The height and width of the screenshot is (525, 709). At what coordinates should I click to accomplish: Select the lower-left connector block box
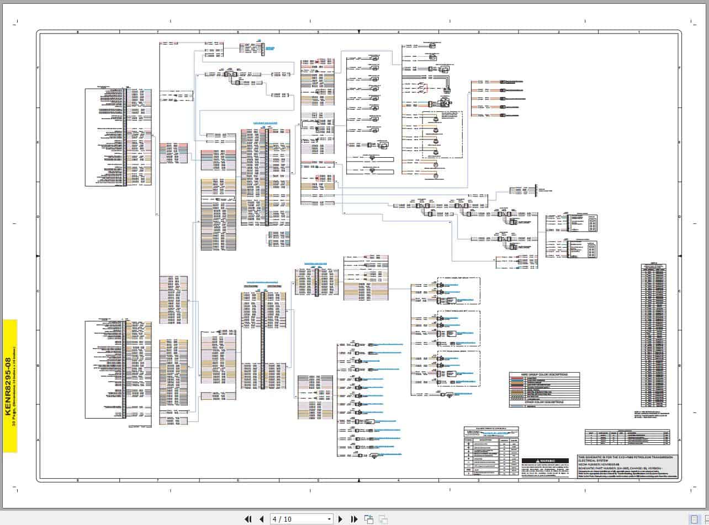point(118,369)
